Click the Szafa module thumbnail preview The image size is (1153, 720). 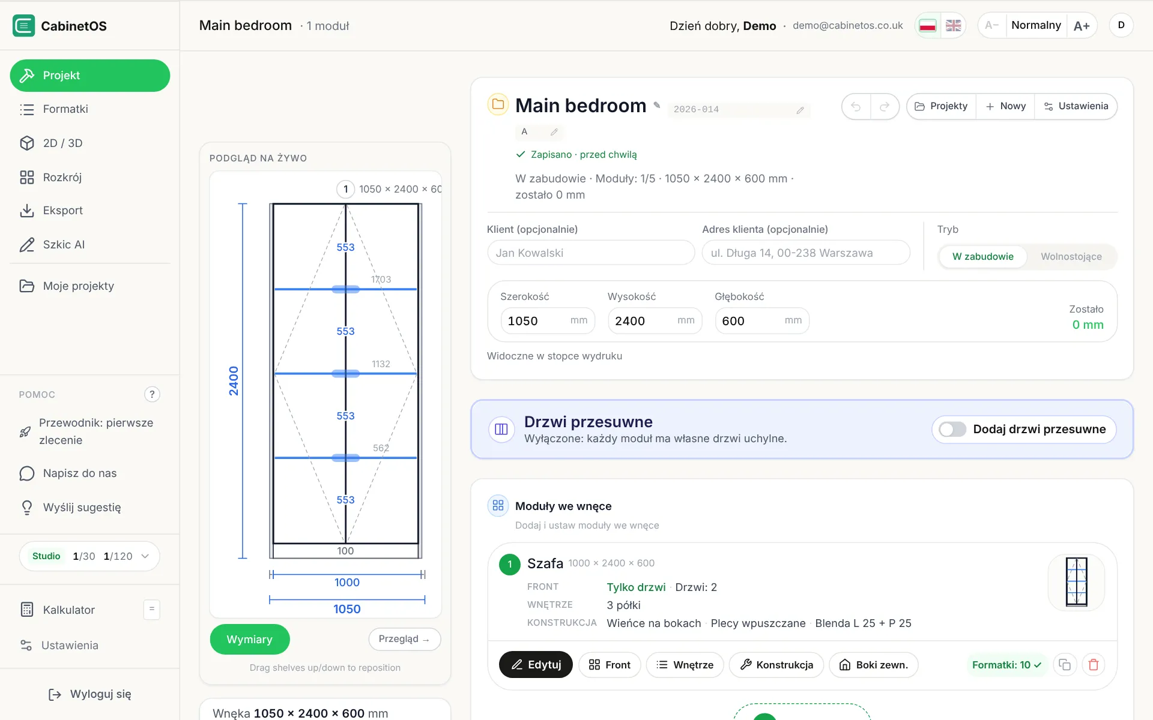tap(1076, 582)
